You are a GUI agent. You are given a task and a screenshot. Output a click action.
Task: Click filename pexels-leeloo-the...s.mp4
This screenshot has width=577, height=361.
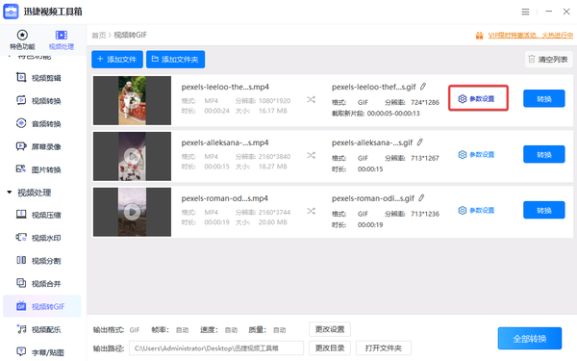click(x=225, y=87)
